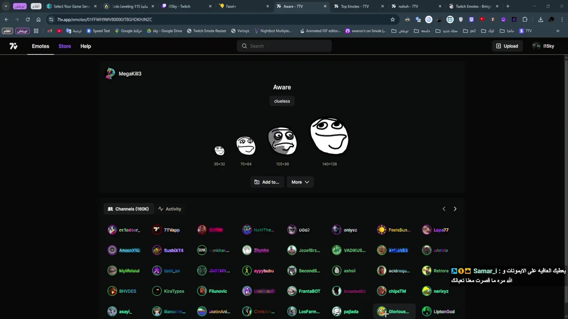This screenshot has height=319, width=568.
Task: Open the 7TV bookmark
Action: tap(525, 31)
